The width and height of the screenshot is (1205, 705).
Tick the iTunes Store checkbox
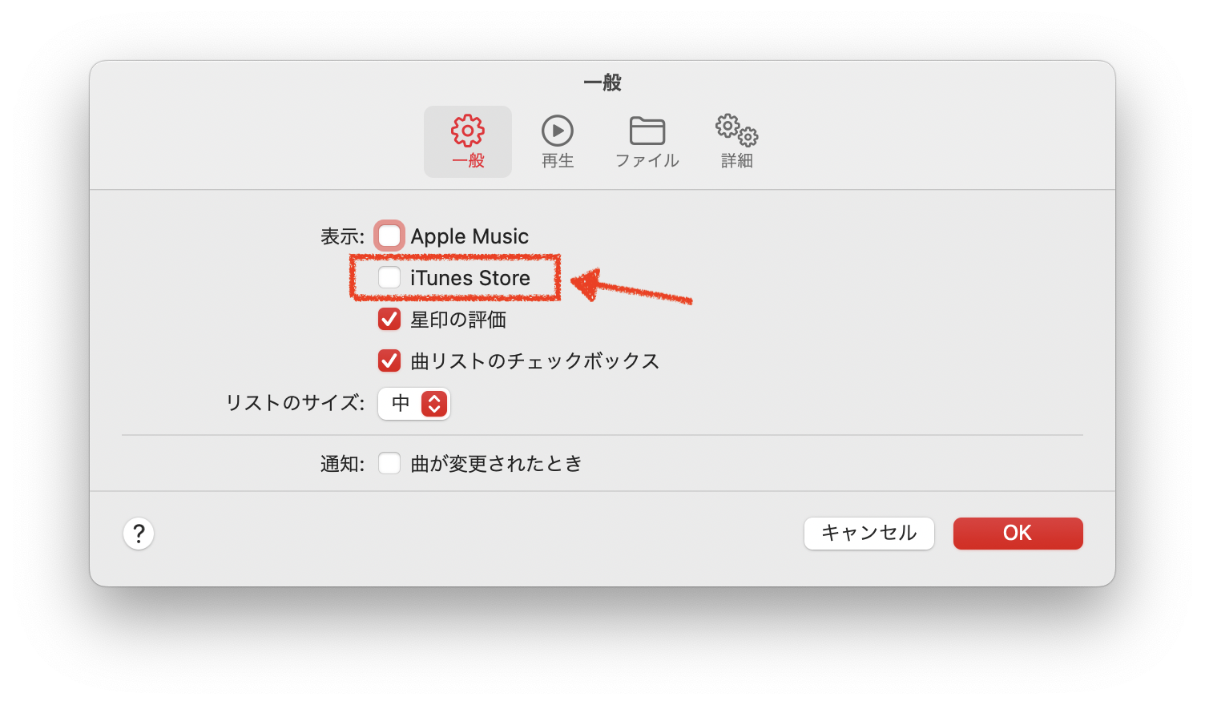[389, 278]
